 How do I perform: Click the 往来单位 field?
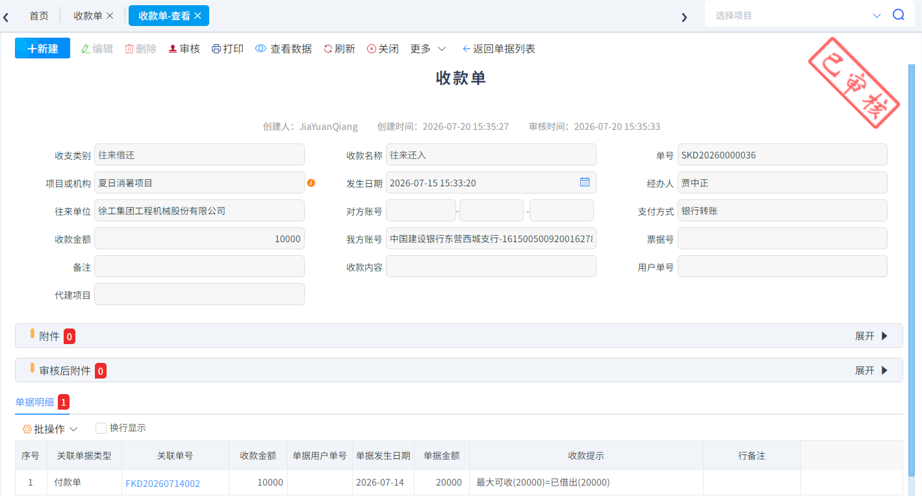[x=199, y=211]
